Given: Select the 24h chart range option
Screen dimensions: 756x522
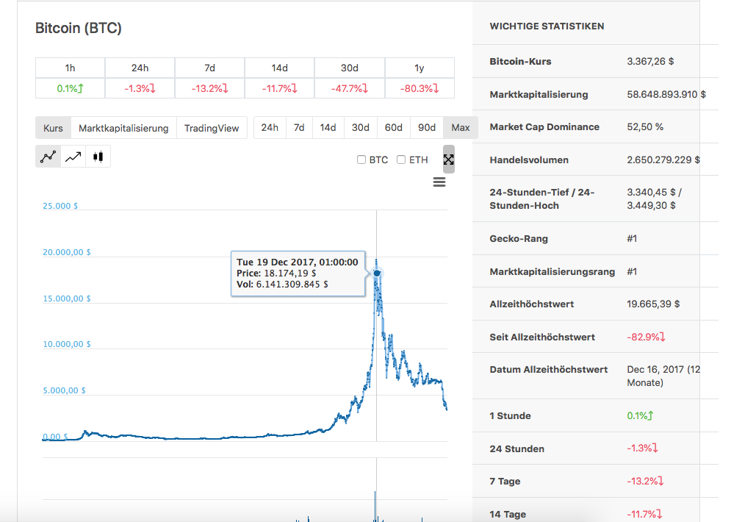Looking at the screenshot, I should coord(270,127).
